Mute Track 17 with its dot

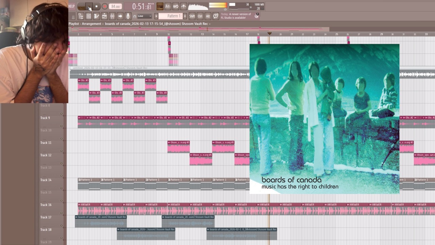point(61,226)
